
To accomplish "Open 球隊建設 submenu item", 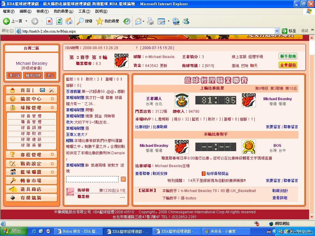I will tap(31, 139).
